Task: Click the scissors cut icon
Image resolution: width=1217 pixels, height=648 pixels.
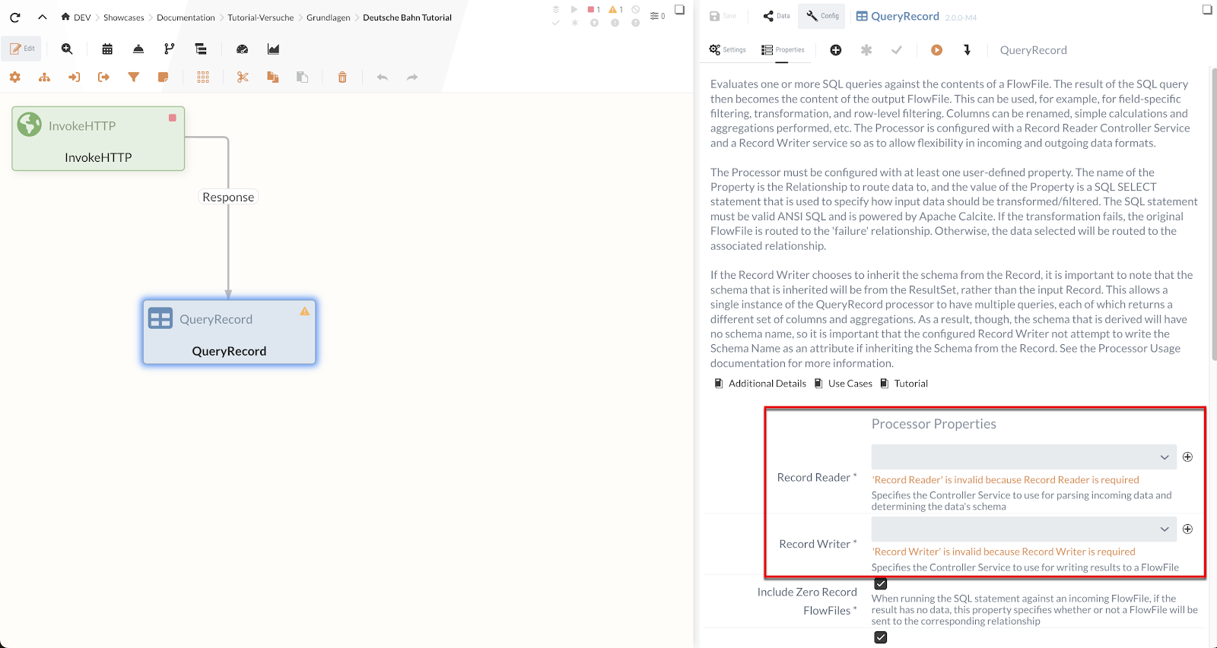Action: [243, 77]
